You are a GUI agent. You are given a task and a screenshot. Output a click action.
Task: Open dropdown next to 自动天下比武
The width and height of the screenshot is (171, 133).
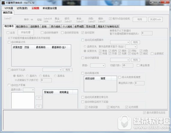(52, 70)
